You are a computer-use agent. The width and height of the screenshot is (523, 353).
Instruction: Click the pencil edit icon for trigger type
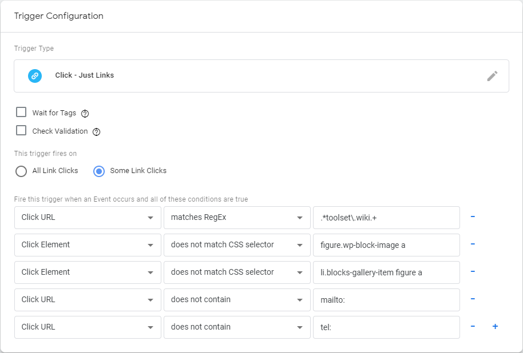492,76
